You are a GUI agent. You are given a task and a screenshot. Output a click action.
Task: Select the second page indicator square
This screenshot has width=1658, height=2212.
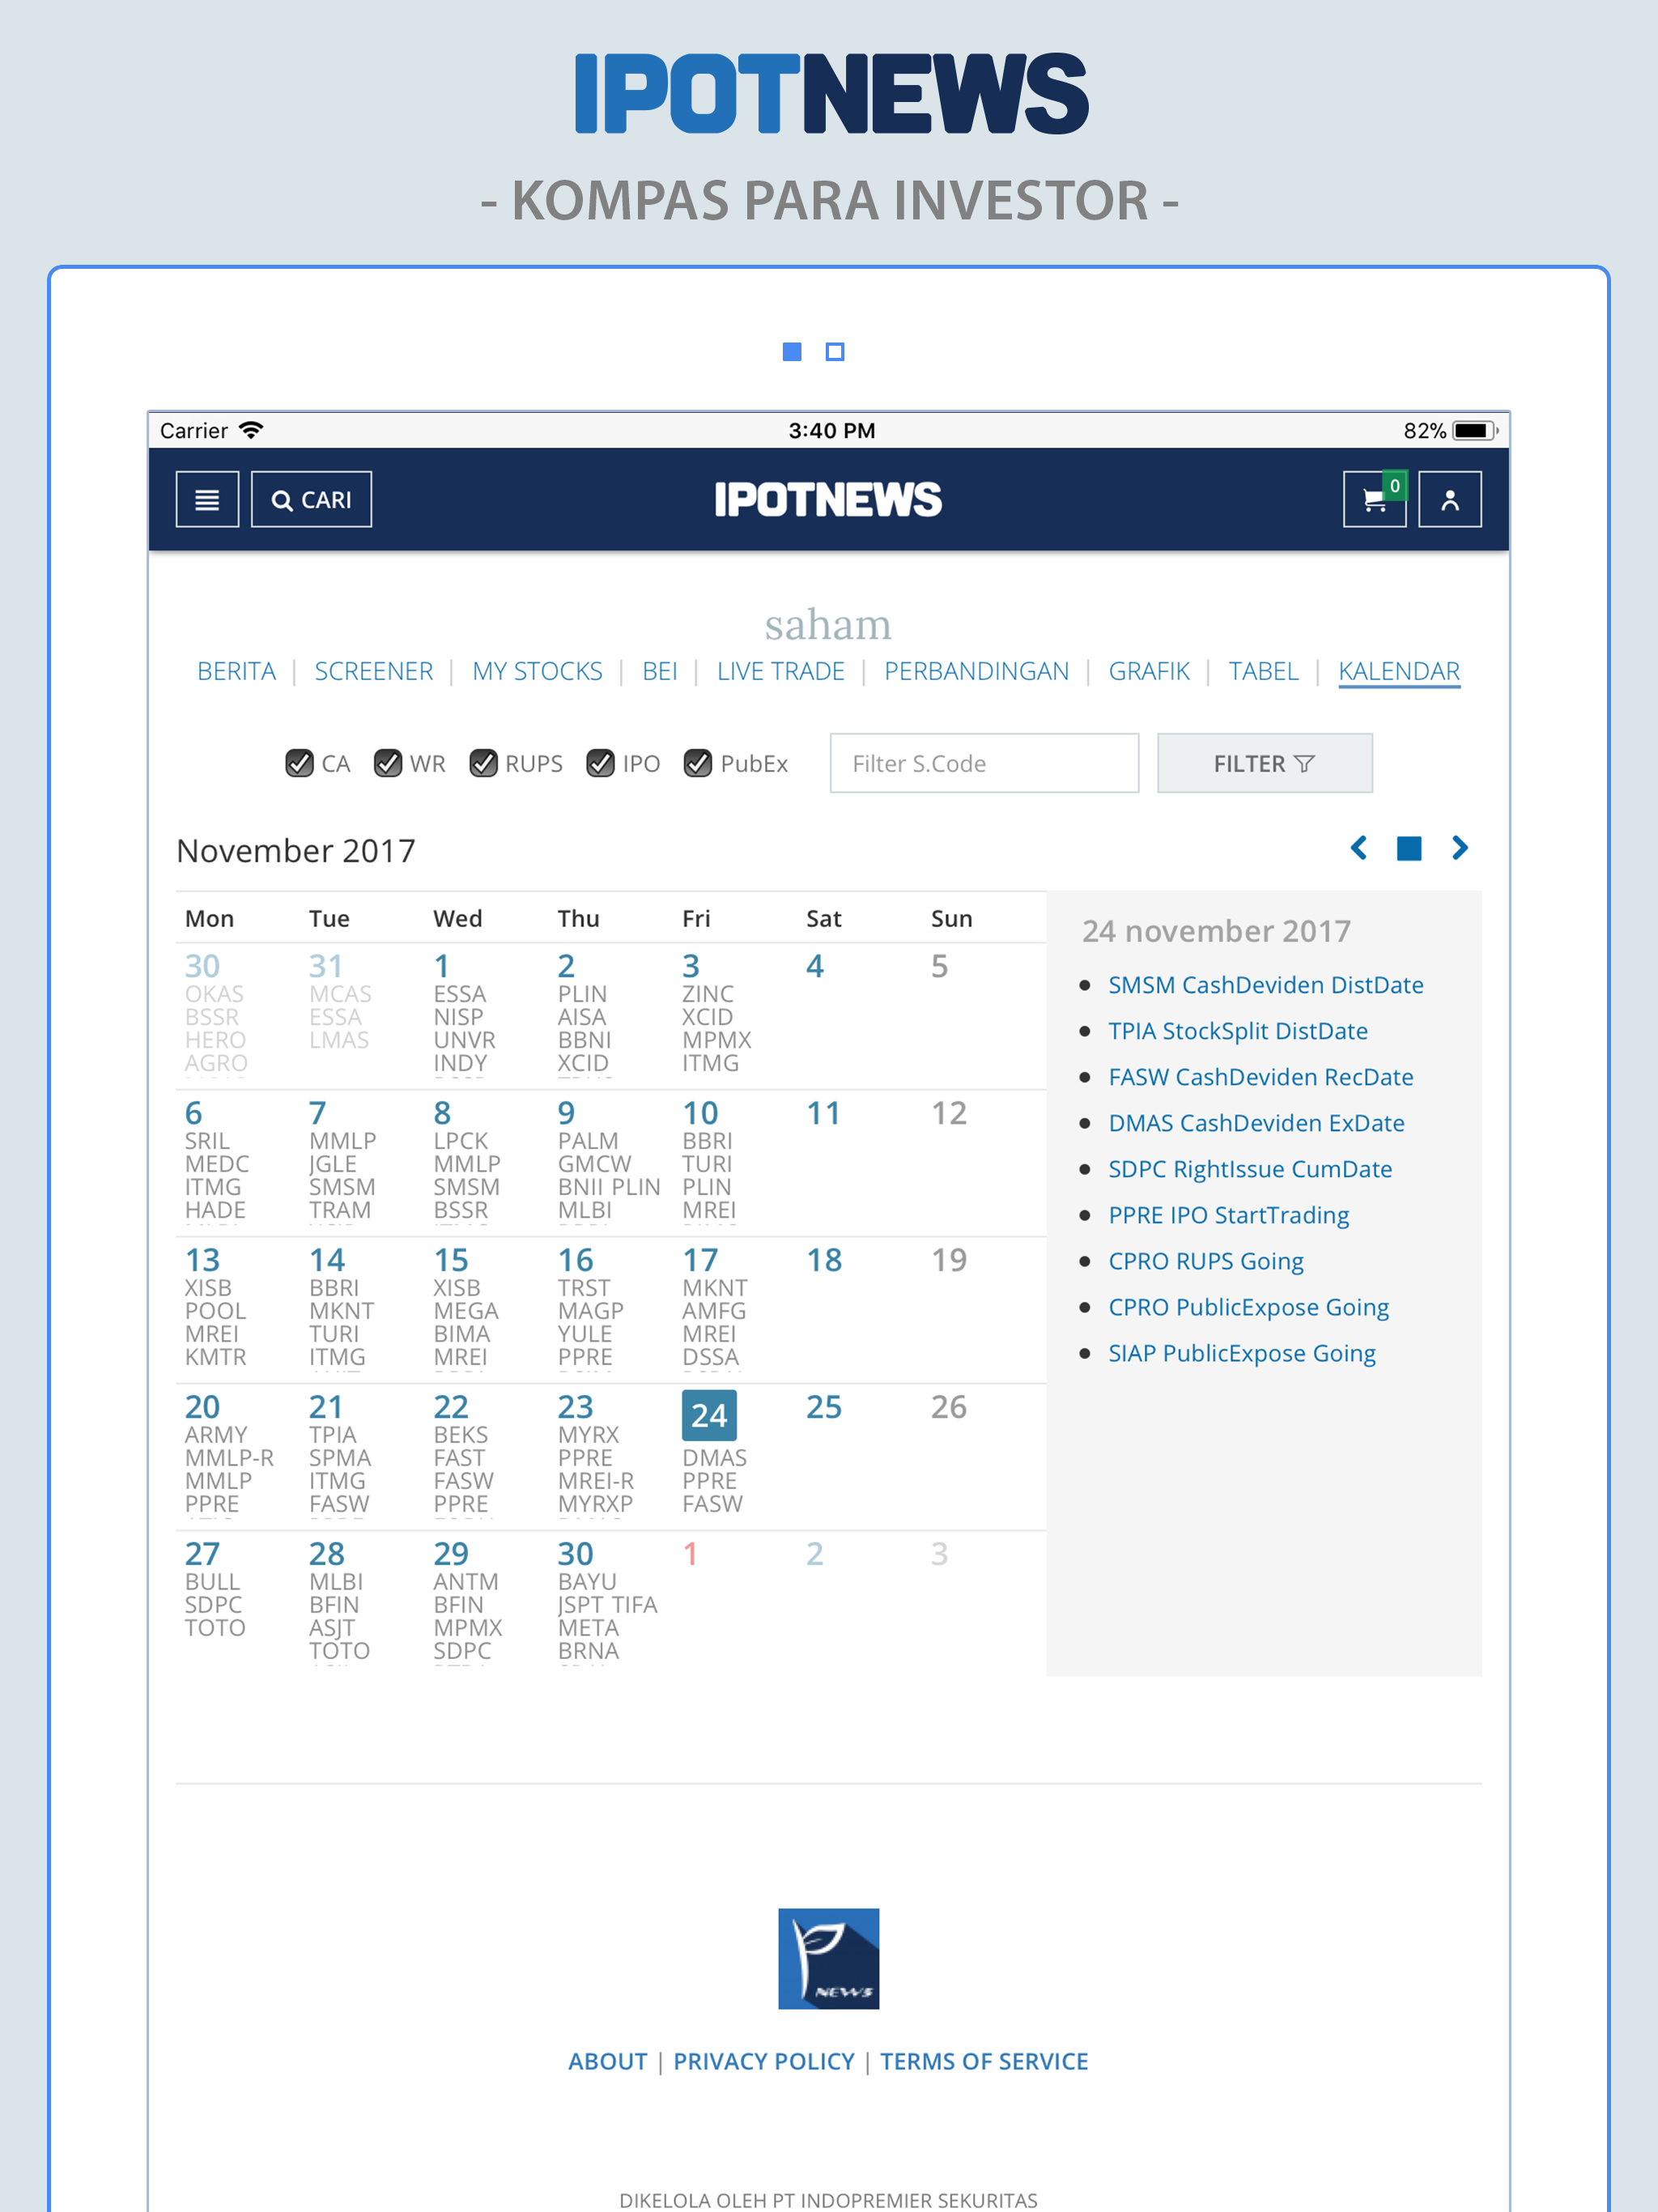pos(835,351)
